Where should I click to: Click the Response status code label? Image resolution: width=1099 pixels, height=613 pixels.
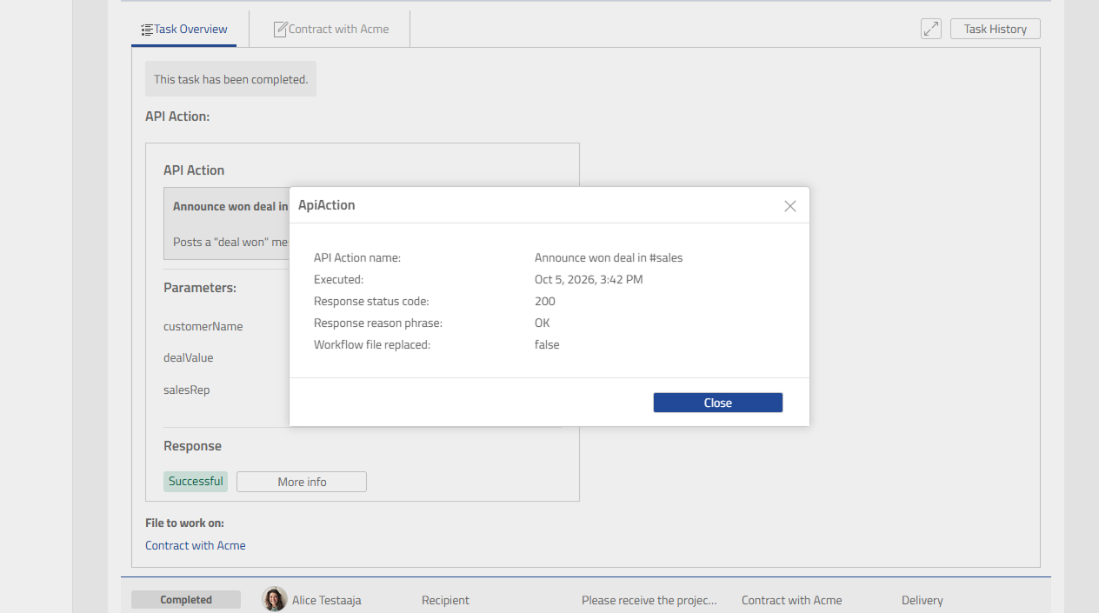point(371,301)
